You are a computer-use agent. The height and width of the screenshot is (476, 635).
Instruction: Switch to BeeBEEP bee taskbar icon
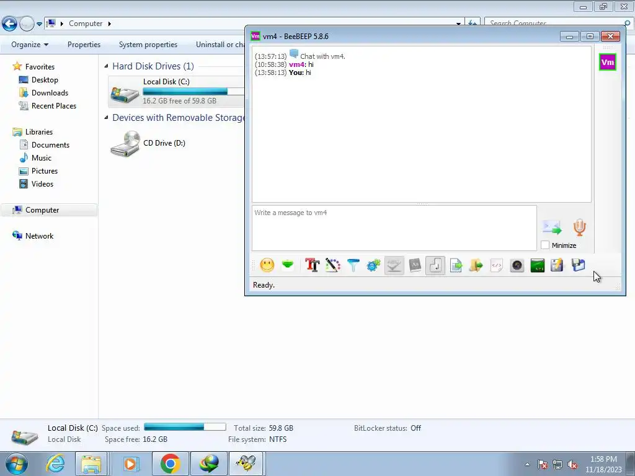[x=247, y=464]
